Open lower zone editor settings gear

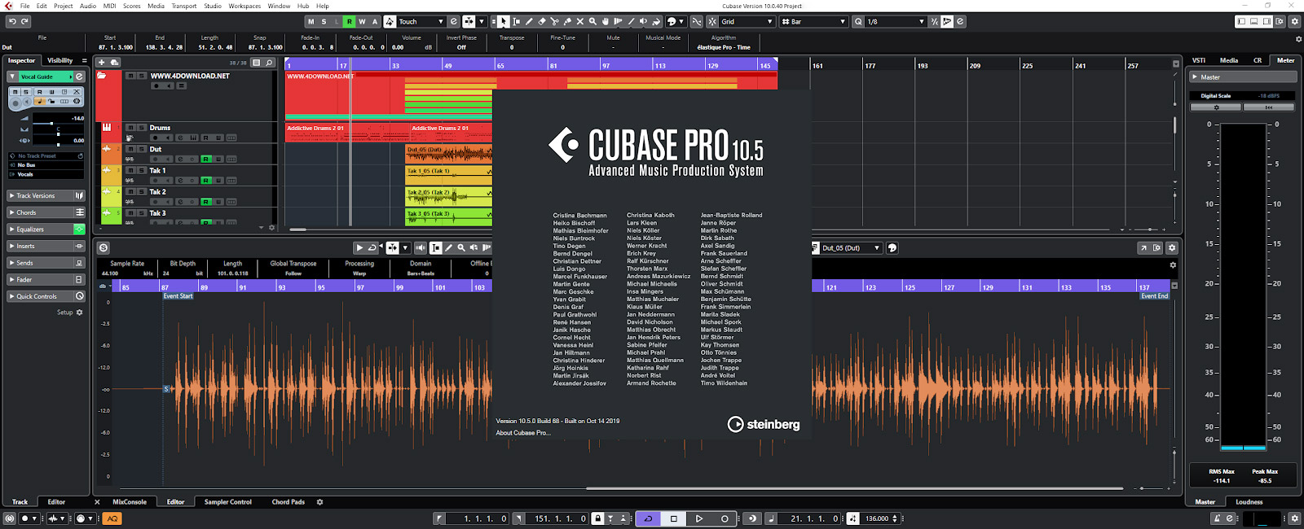(1172, 247)
